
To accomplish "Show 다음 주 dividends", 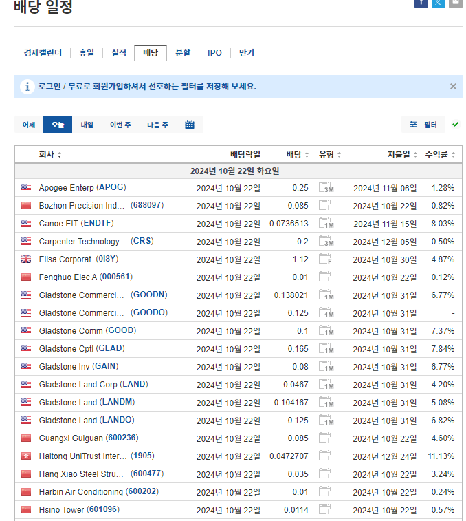I will point(157,125).
